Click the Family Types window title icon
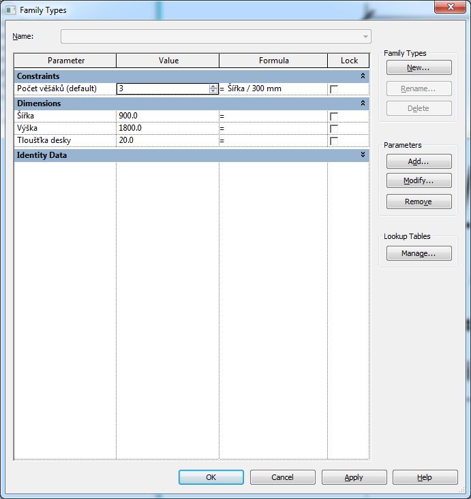 [10, 10]
